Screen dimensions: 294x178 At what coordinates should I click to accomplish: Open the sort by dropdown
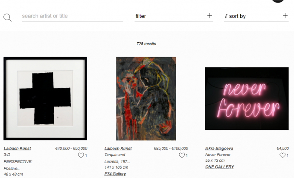[256, 16]
